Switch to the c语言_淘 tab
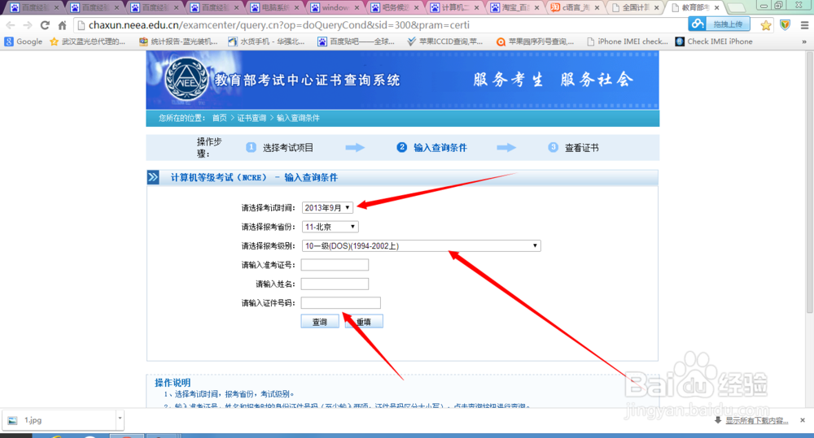Screen dimensions: 814x438 576,7
